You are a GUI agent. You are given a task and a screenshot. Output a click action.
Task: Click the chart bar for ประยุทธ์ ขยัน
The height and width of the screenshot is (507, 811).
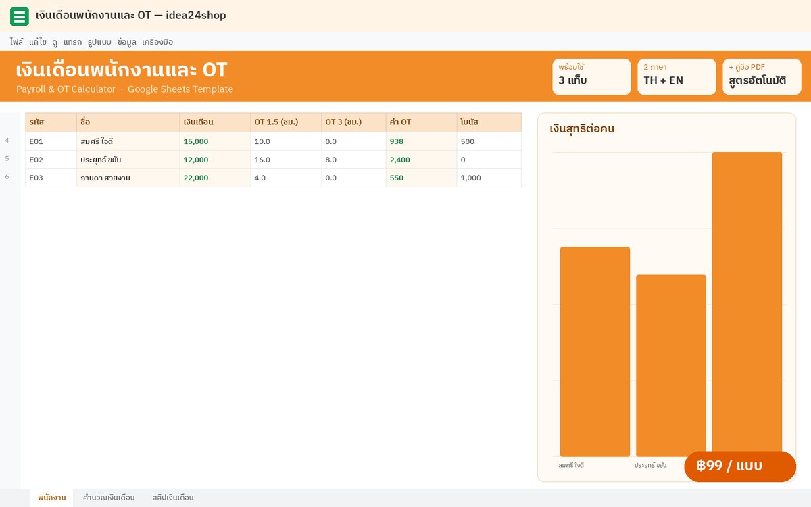(x=671, y=366)
